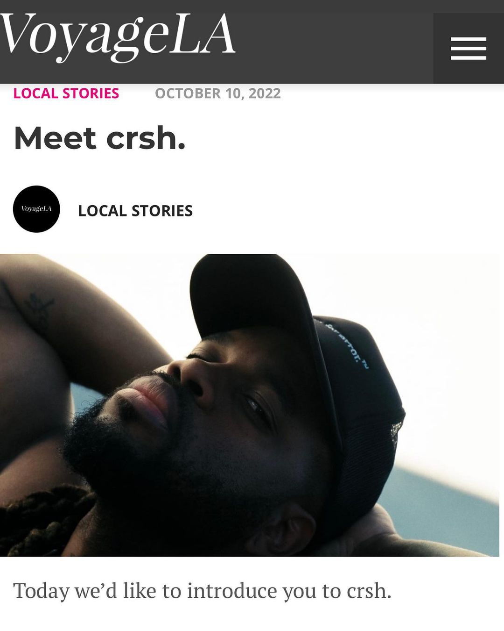This screenshot has width=504, height=631.
Task: Tap the three-line navigation toggle
Action: 469,49
